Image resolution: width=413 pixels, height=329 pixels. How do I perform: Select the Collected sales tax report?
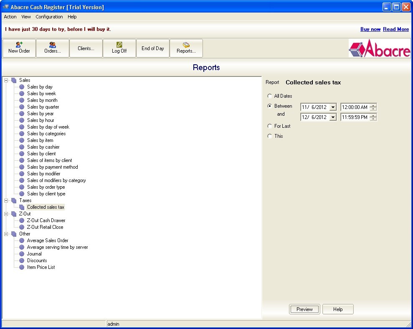46,207
